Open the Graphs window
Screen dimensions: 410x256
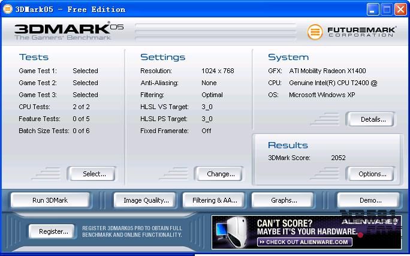(284, 200)
